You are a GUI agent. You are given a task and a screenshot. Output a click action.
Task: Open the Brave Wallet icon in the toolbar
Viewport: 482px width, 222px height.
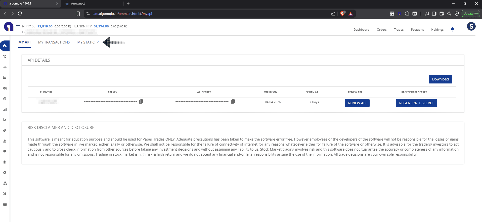[442, 14]
